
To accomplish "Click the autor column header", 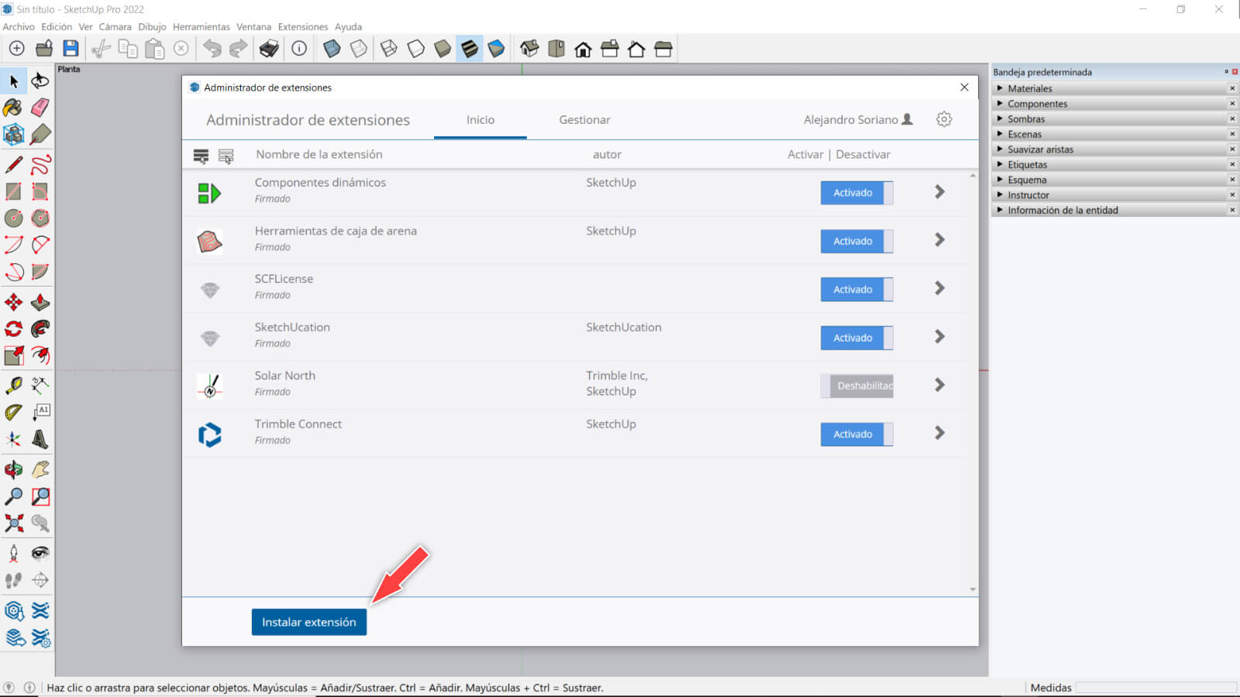I will coord(607,154).
